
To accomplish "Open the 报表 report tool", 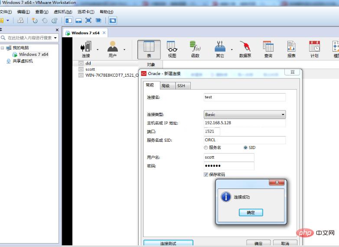I will tap(291, 49).
